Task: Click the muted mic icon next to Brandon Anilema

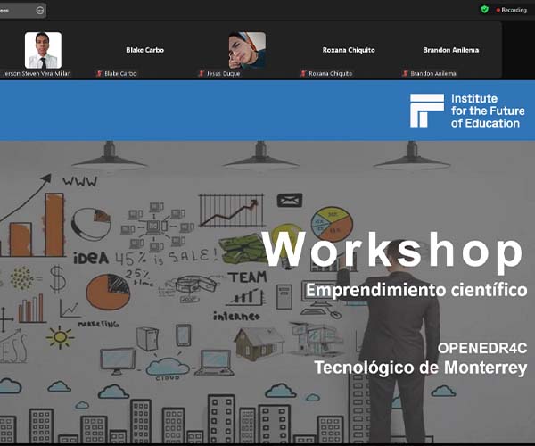Action: pyautogui.click(x=405, y=73)
